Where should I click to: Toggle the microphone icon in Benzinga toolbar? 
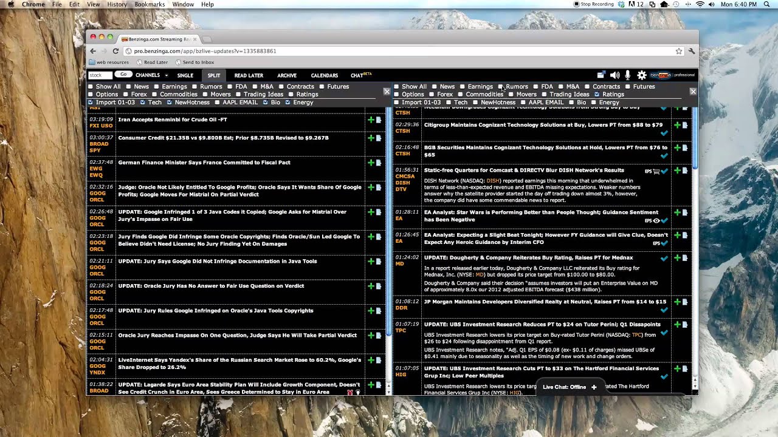[628, 75]
